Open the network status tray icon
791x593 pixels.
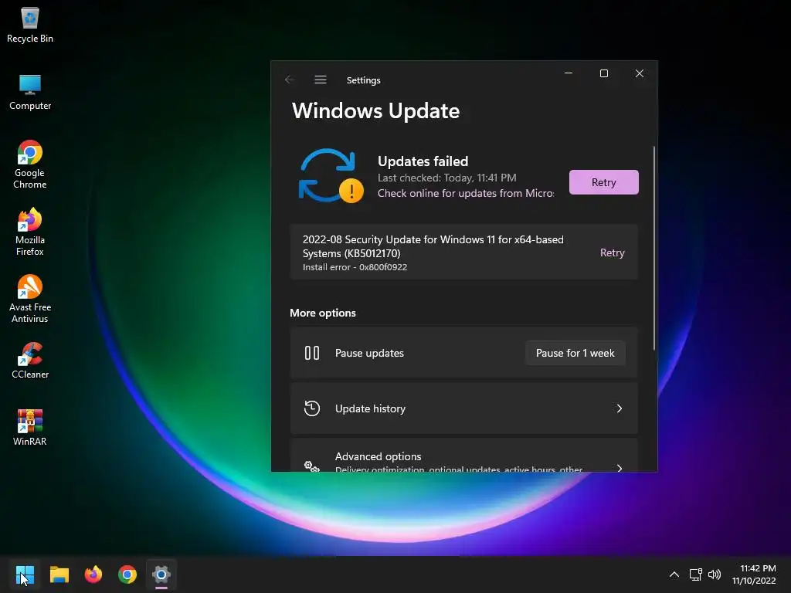pos(696,574)
